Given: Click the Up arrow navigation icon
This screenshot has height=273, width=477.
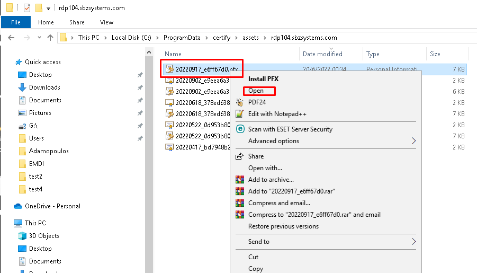Looking at the screenshot, I should click(x=50, y=38).
